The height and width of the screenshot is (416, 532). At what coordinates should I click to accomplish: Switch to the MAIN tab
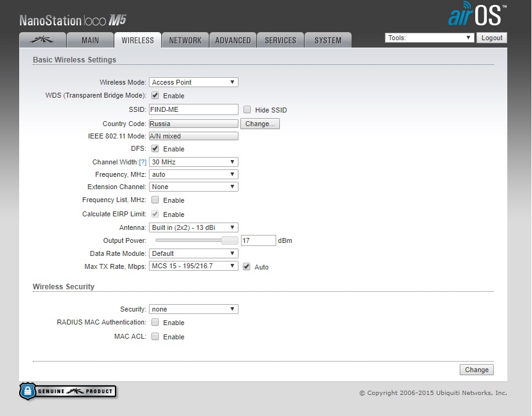(x=90, y=40)
